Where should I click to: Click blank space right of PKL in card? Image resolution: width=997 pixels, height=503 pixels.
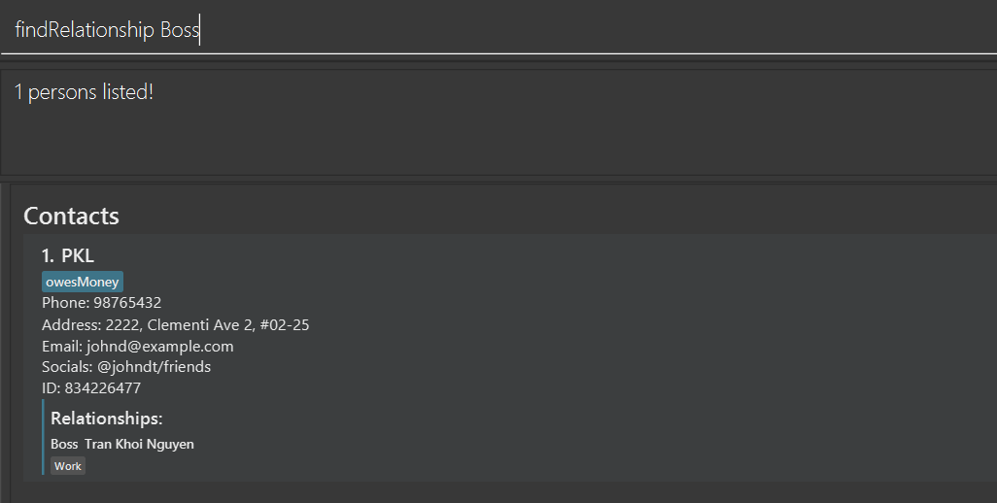486,255
